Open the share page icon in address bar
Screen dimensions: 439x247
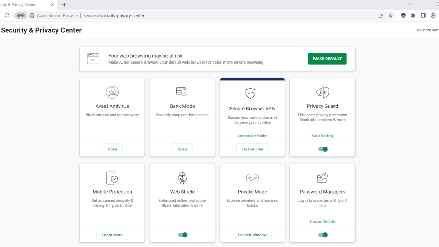(x=381, y=16)
